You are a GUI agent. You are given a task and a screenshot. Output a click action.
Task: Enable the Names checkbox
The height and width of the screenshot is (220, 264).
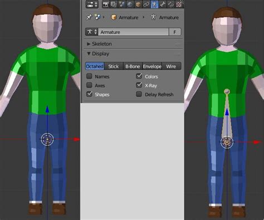(x=89, y=76)
